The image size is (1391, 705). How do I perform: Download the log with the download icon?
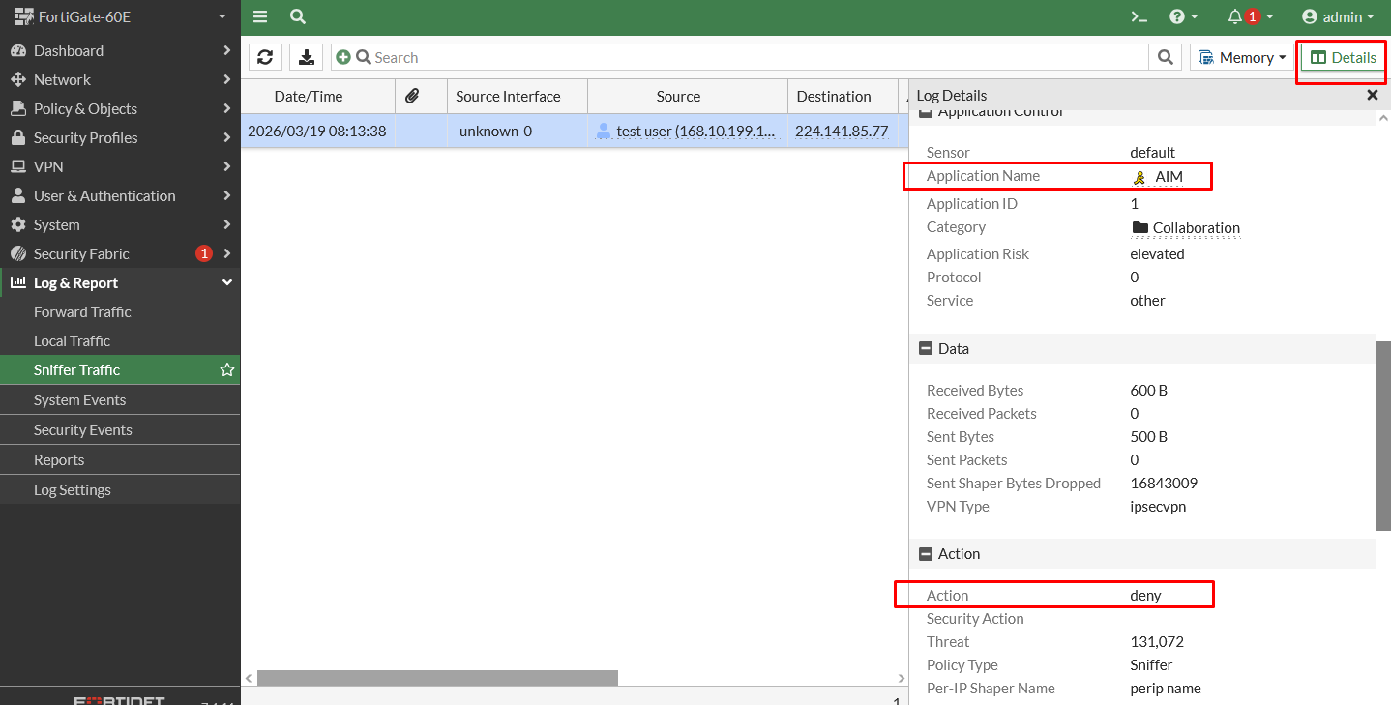click(306, 57)
